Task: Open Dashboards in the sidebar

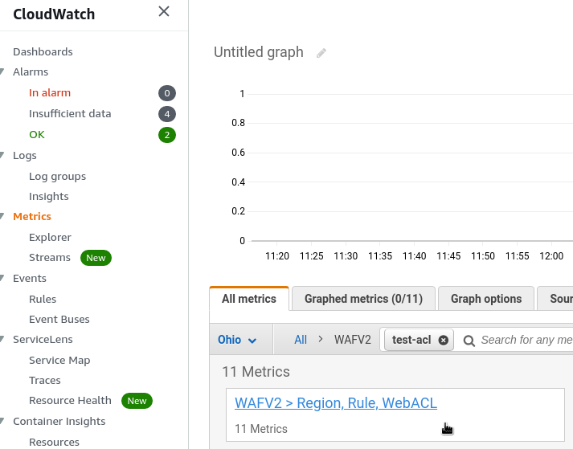Action: click(x=43, y=52)
